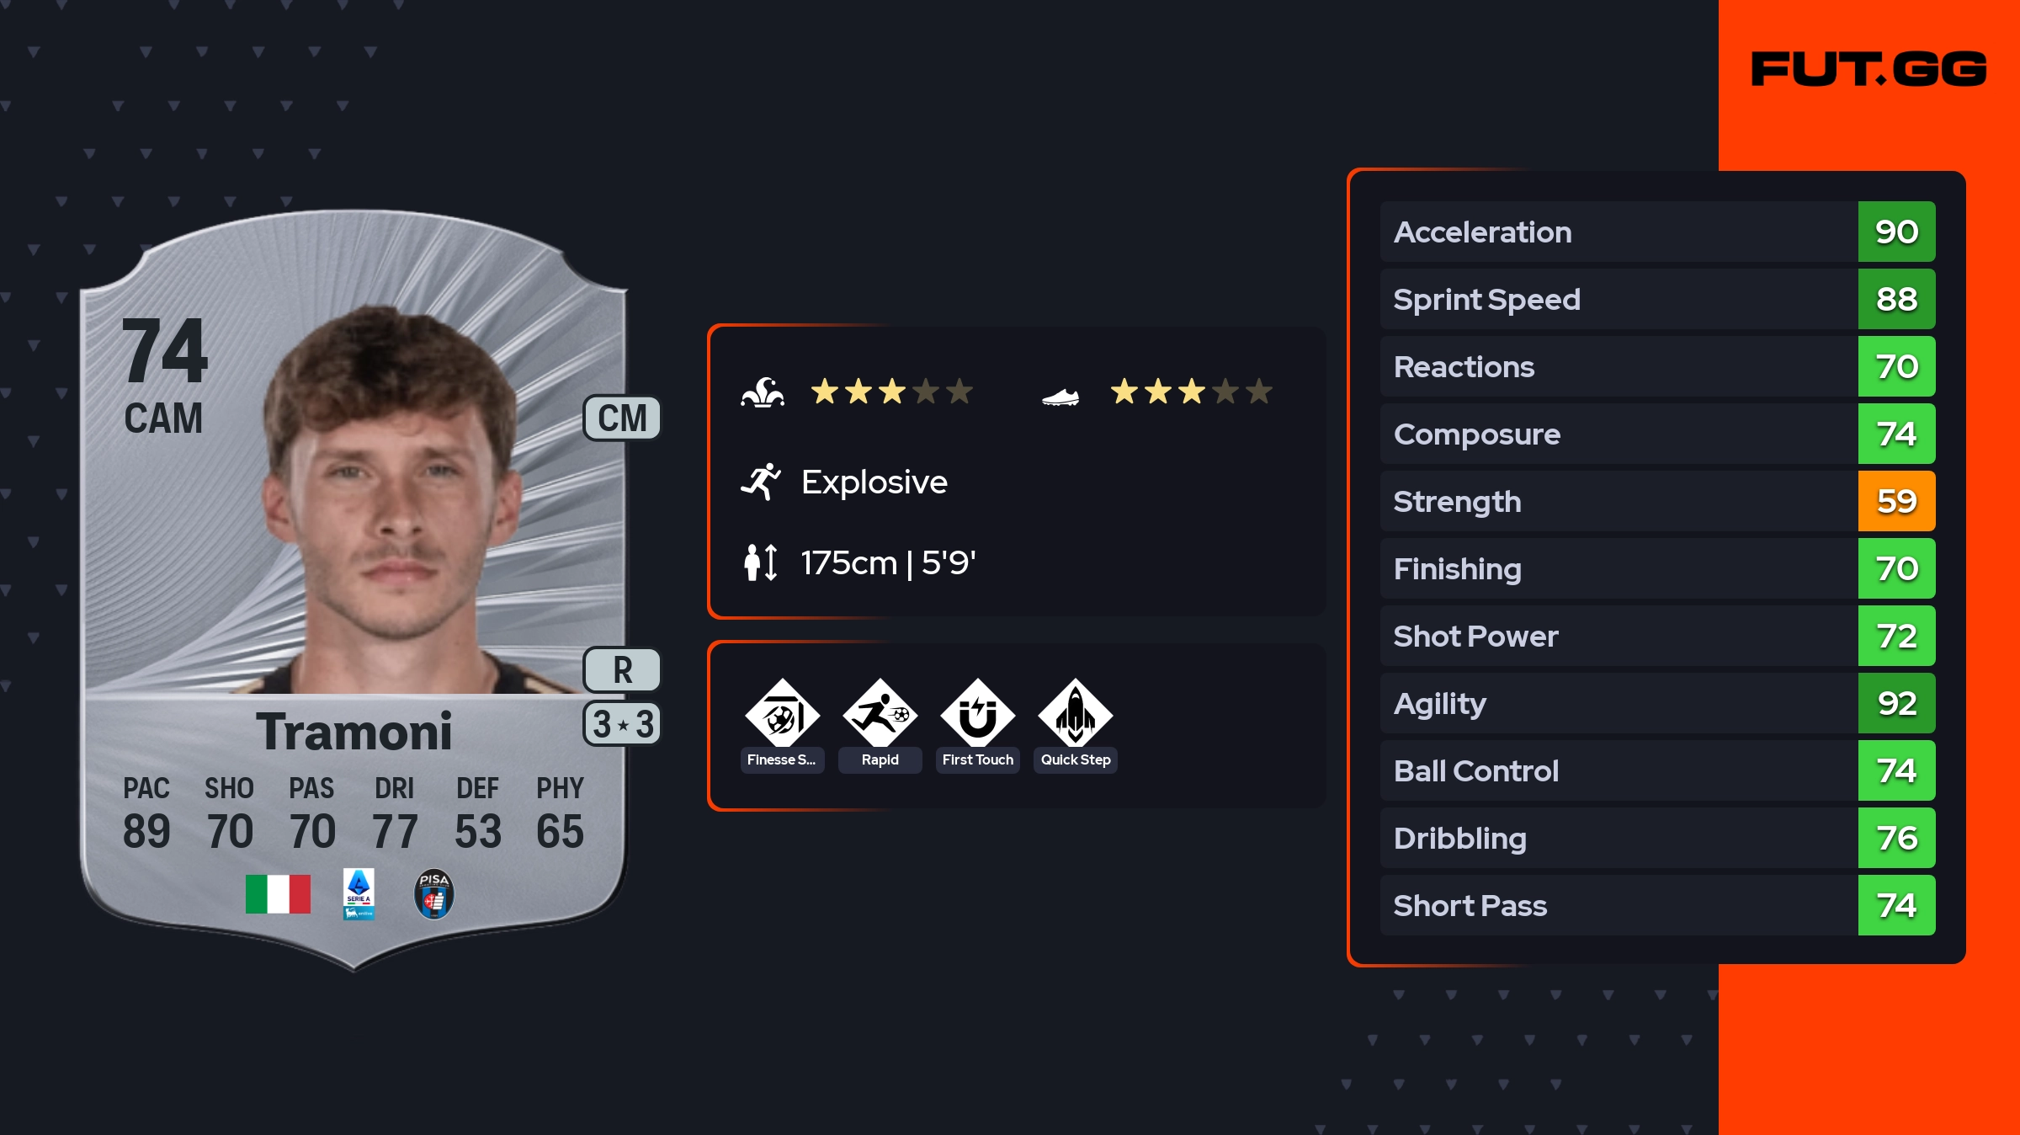Click the orange Strength 59 value
This screenshot has height=1135, width=2020.
click(1896, 501)
